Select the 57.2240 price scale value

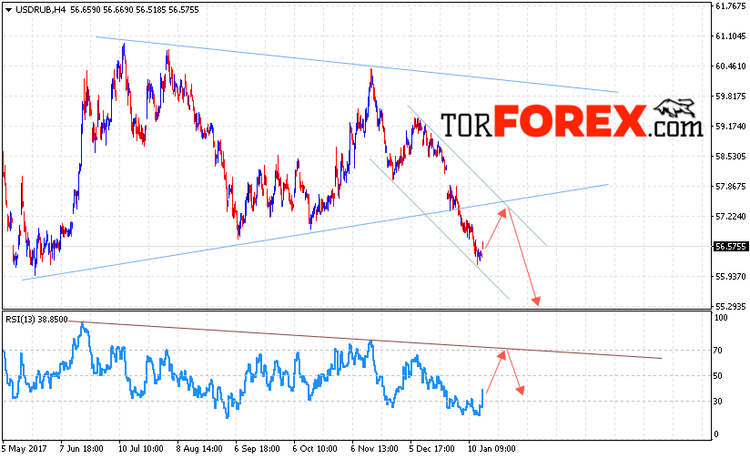730,217
